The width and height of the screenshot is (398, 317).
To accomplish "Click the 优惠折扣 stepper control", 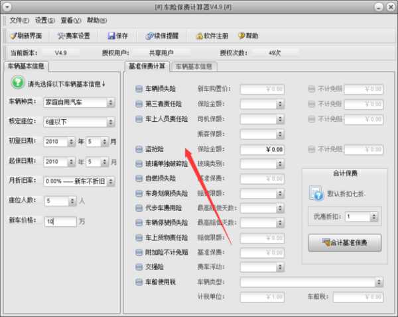I will pos(365,216).
